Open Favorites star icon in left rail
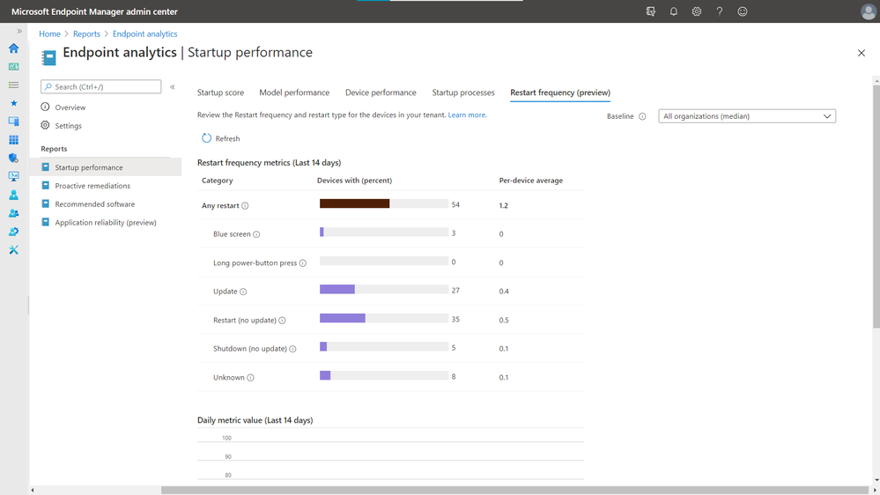 point(13,103)
